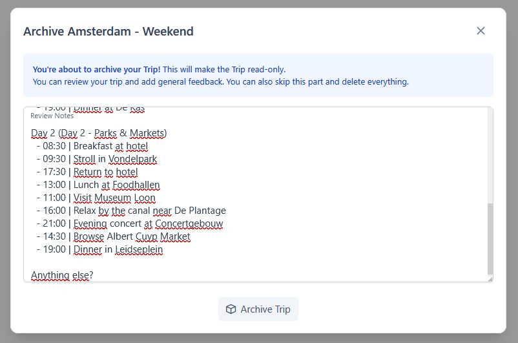Image resolution: width=518 pixels, height=343 pixels.
Task: Close the Archive Amsterdam dialog
Action: point(481,31)
